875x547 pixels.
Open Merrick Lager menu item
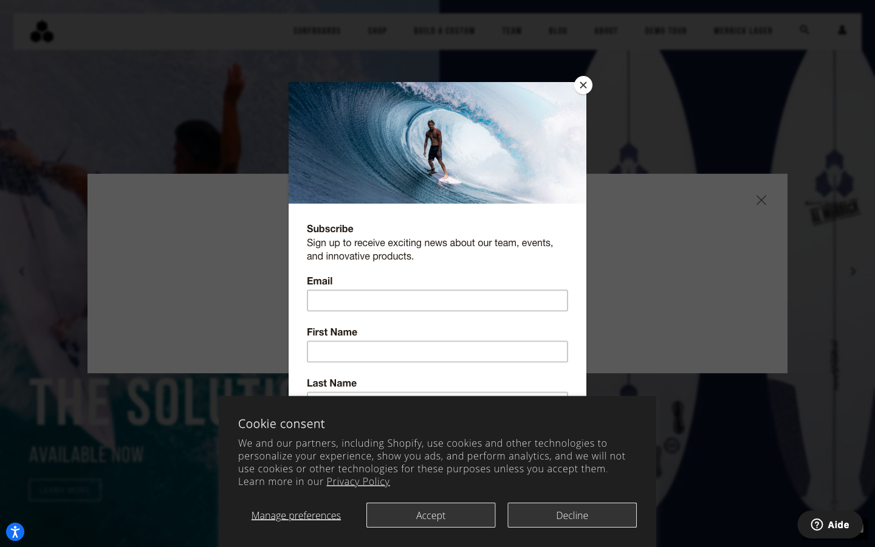[x=743, y=30]
